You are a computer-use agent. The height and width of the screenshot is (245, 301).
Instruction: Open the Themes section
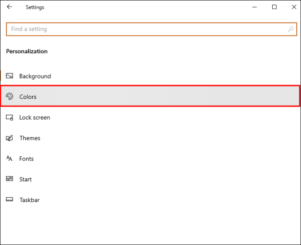30,138
